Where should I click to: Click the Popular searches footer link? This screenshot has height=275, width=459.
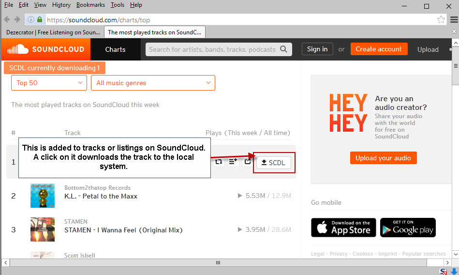pyautogui.click(x=424, y=254)
